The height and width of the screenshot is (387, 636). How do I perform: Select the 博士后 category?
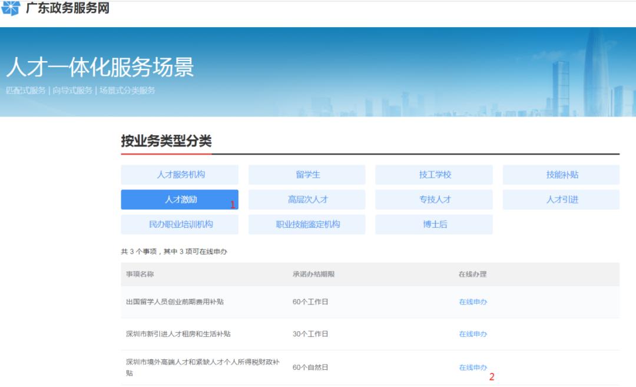[x=433, y=224]
